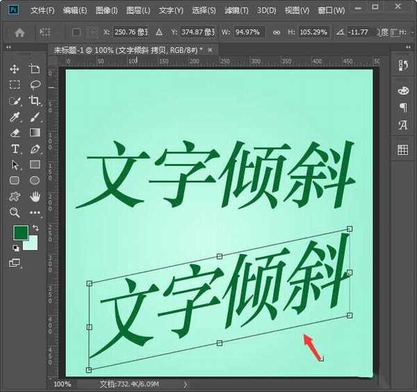Viewport: 417px width, 392px height.
Task: Select the Horizontal Type tool
Action: 15,149
